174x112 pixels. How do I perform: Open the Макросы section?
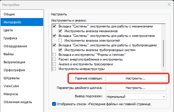[22, 94]
